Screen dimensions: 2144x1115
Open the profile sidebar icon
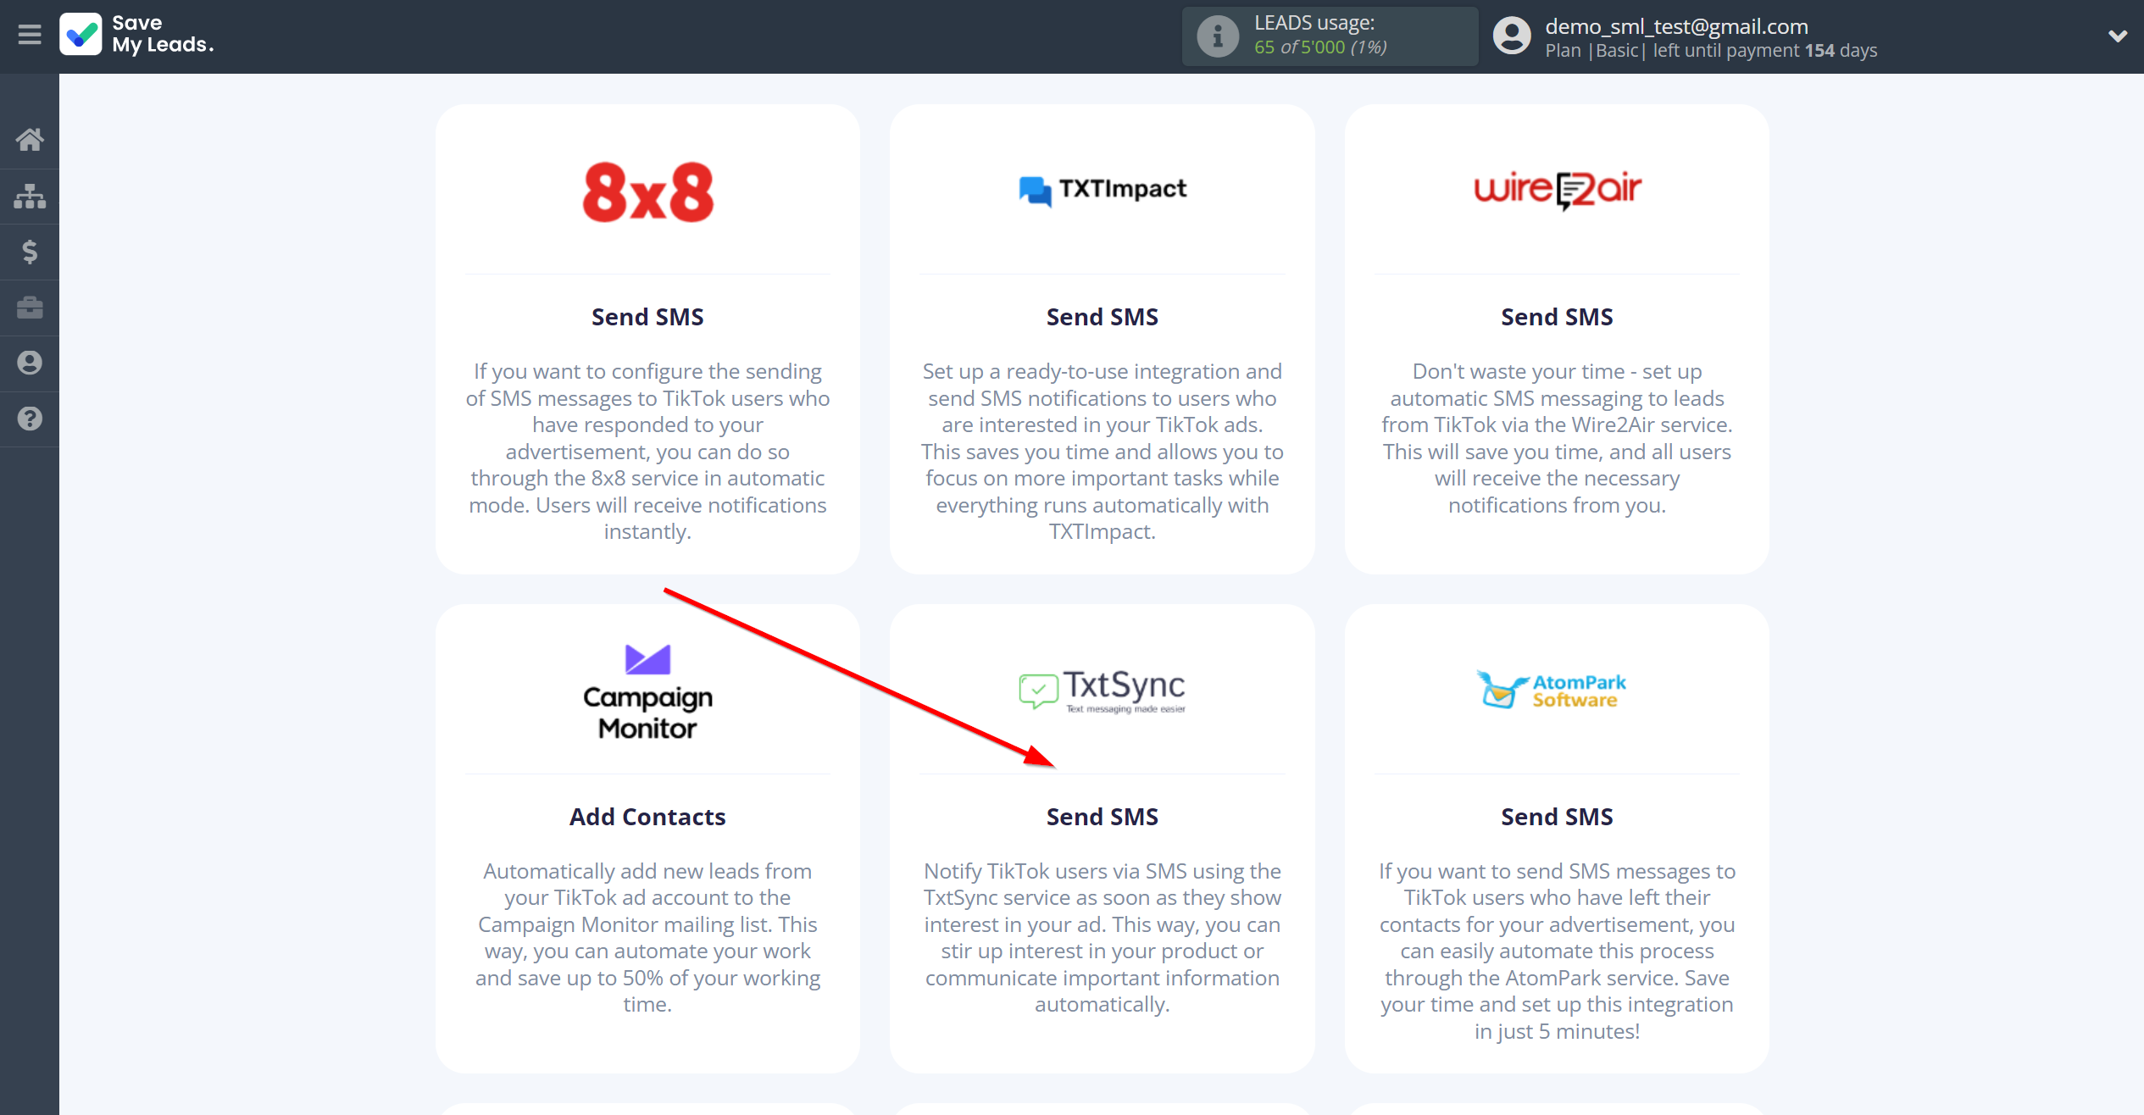coord(30,363)
